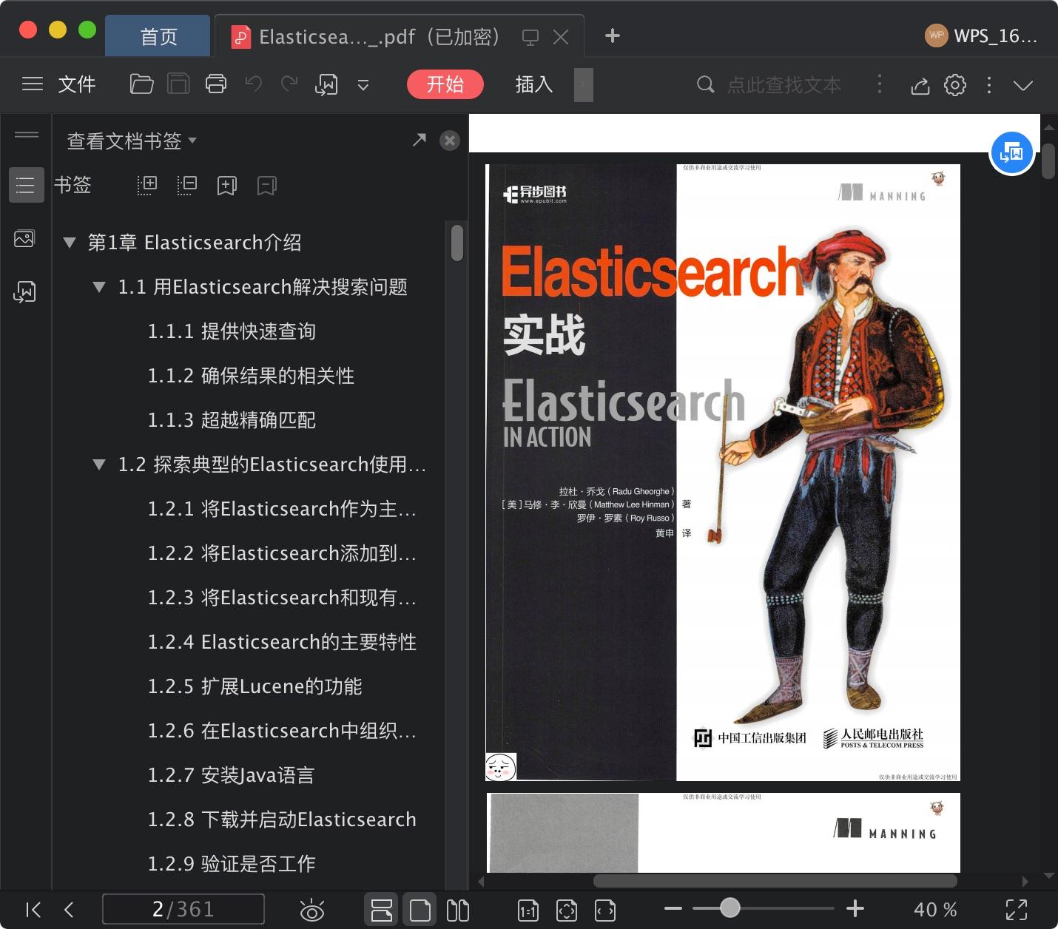
Task: Zoom in with plus button
Action: (x=855, y=908)
